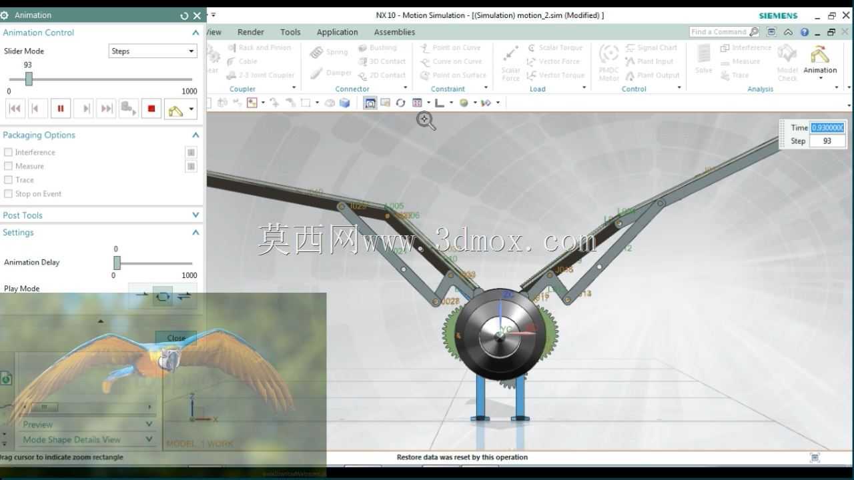Screen dimensions: 854x480
Task: Open the Animation dialog gear options
Action: [5, 15]
